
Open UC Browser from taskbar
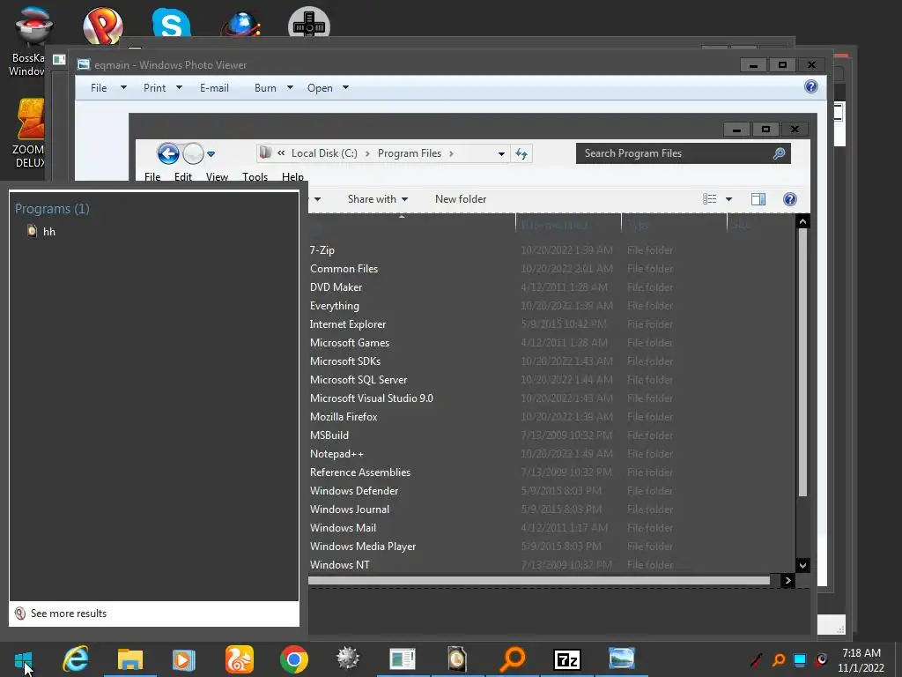click(x=240, y=659)
